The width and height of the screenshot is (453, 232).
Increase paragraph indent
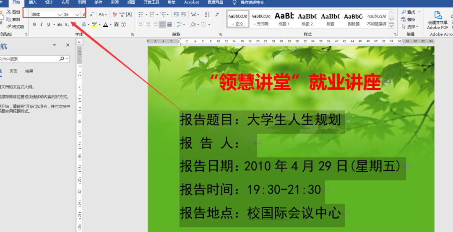[x=183, y=14]
